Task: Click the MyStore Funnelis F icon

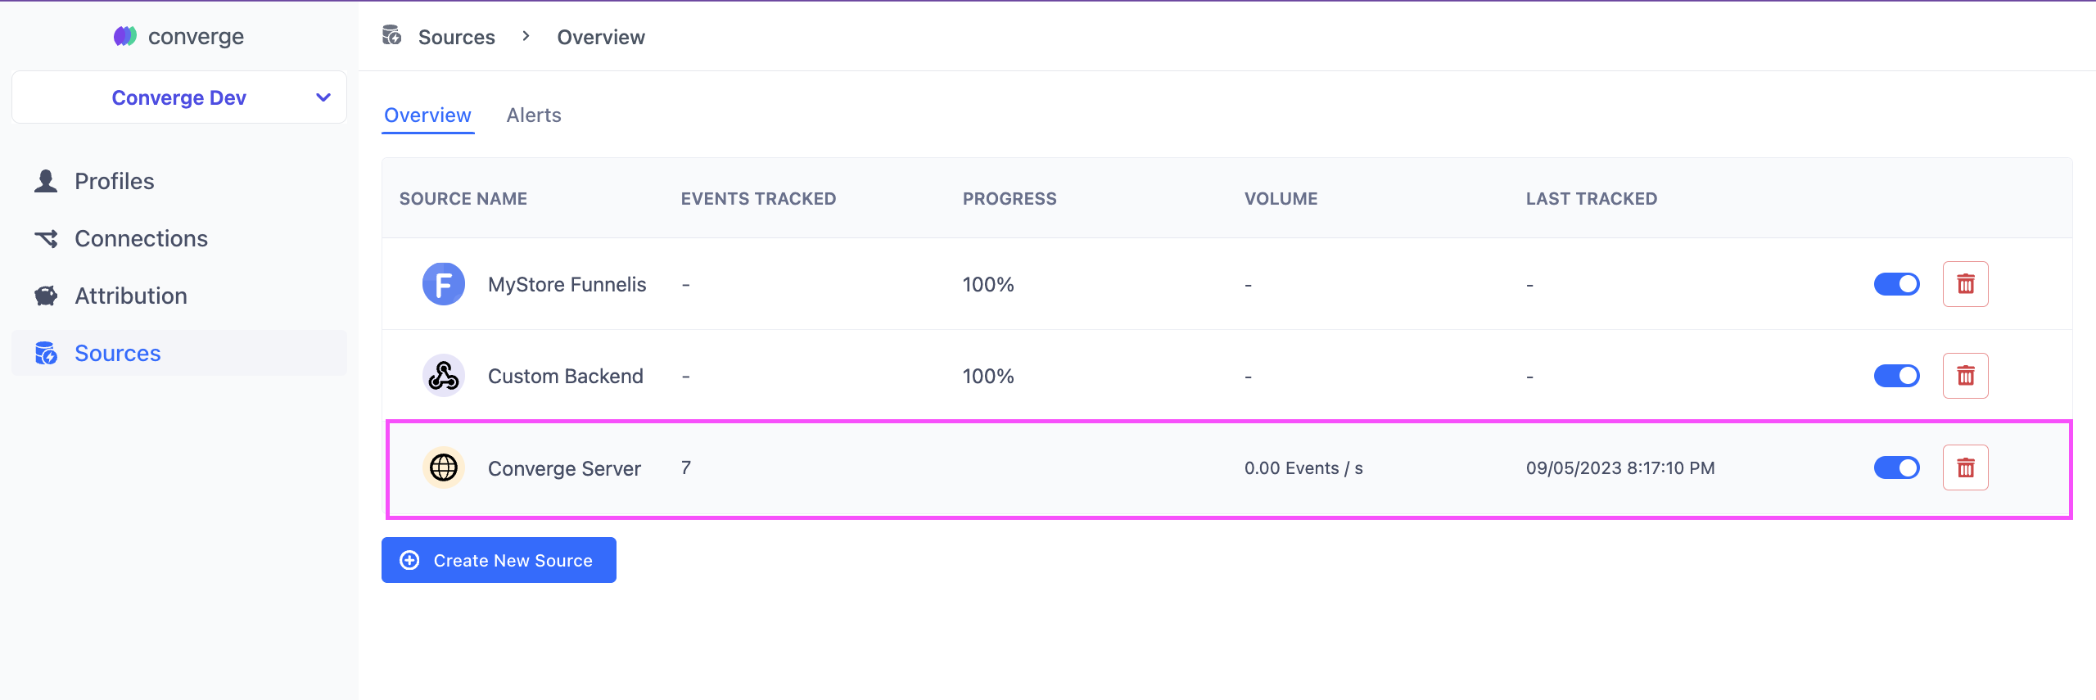Action: (444, 284)
